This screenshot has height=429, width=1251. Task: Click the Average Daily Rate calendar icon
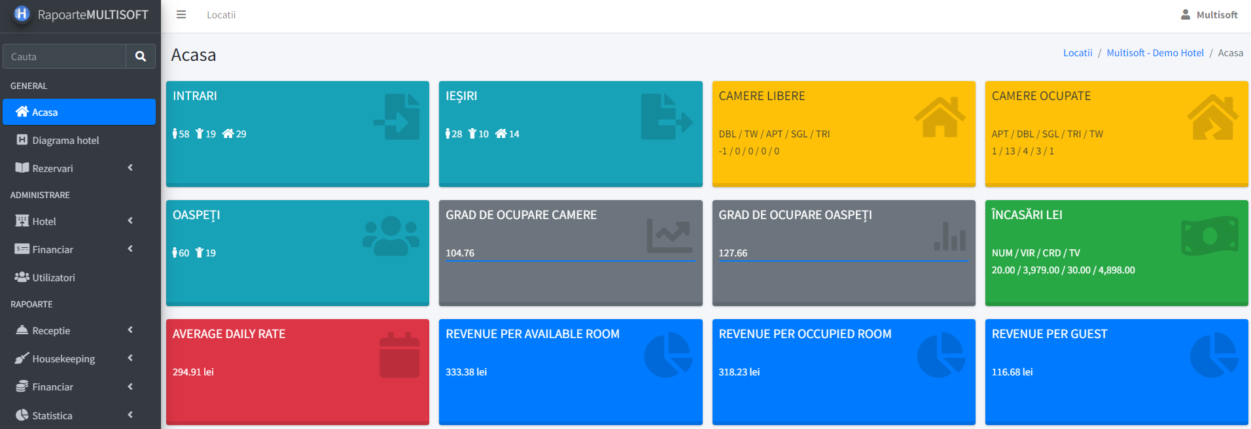click(x=399, y=354)
